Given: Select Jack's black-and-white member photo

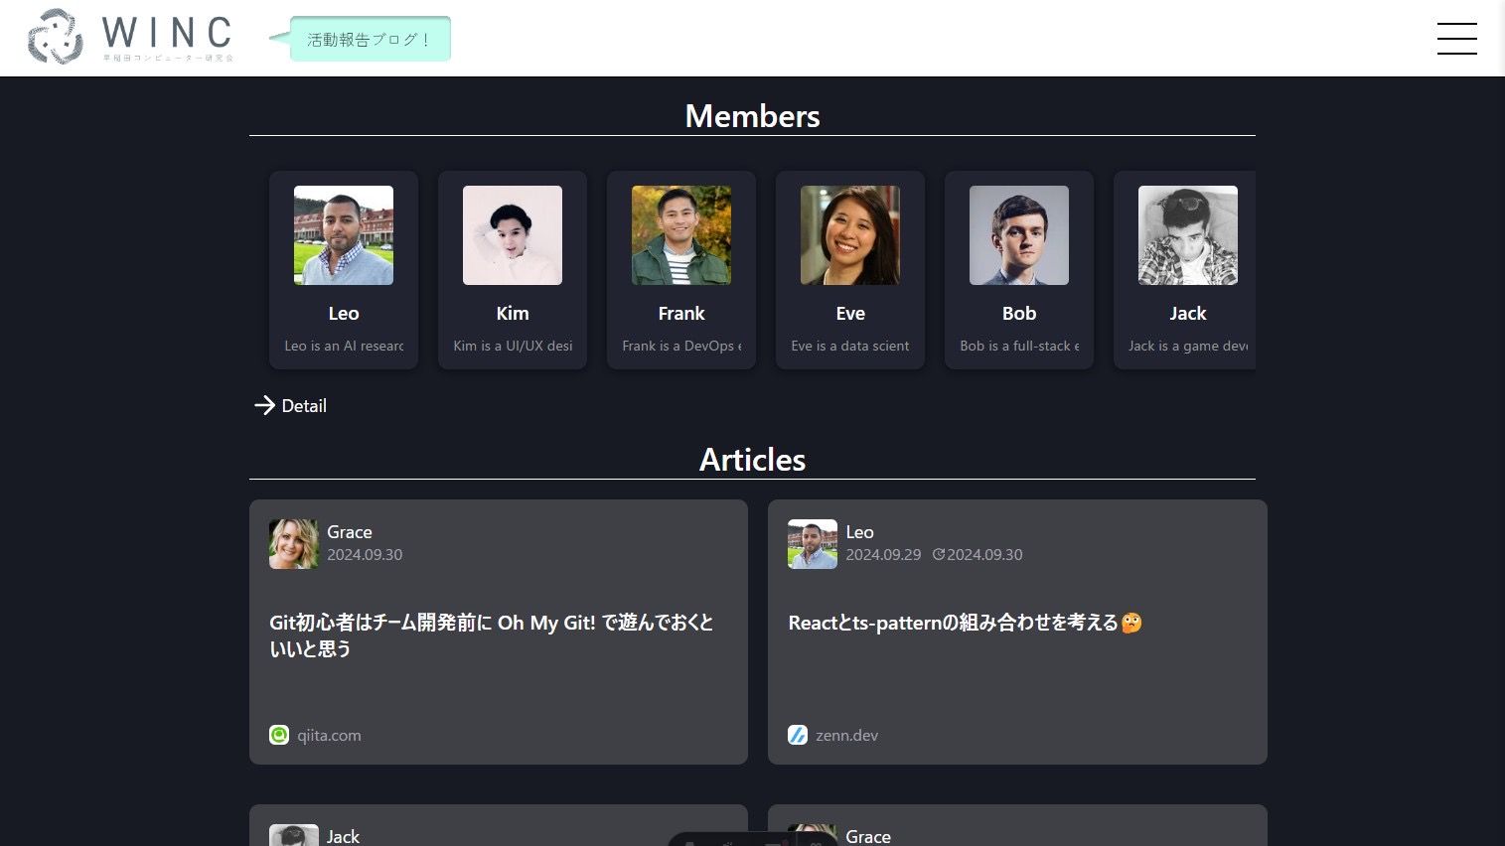Looking at the screenshot, I should coord(1188,235).
